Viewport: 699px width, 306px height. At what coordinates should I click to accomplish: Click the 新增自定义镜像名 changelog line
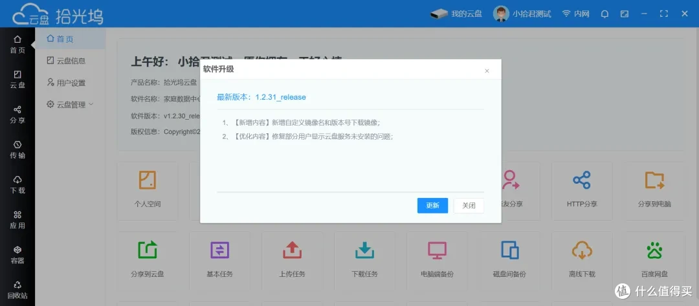coord(301,122)
